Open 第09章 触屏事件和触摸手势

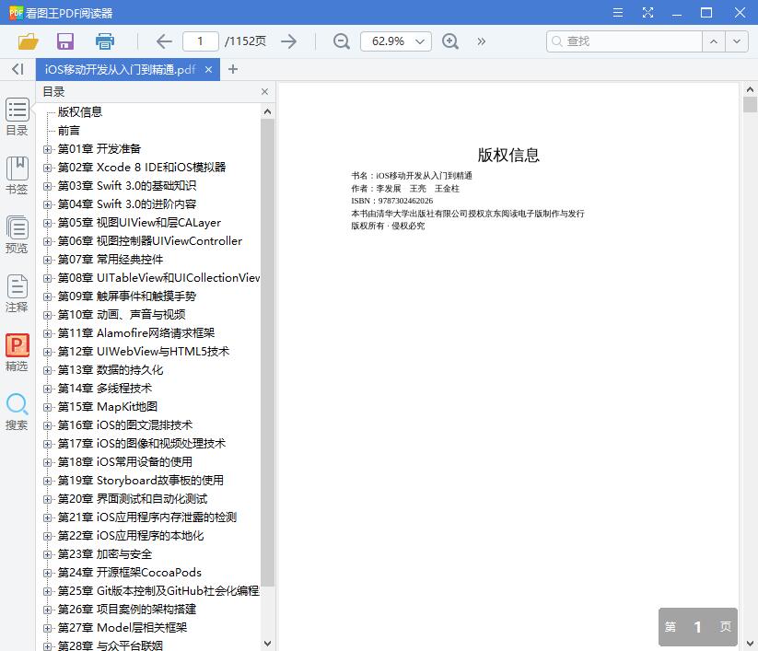pyautogui.click(x=127, y=296)
